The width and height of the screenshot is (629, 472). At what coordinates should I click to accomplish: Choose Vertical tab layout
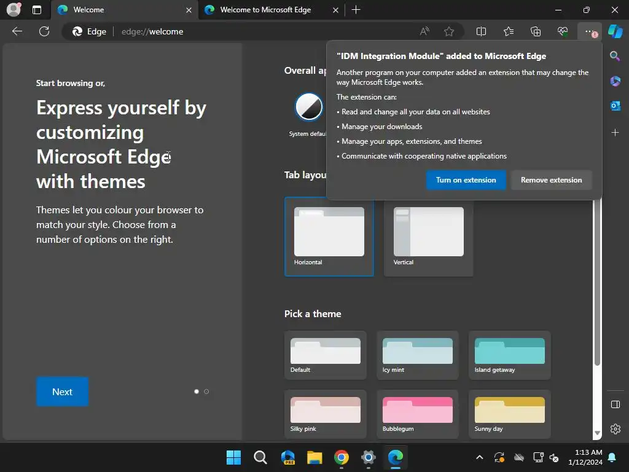pyautogui.click(x=428, y=238)
